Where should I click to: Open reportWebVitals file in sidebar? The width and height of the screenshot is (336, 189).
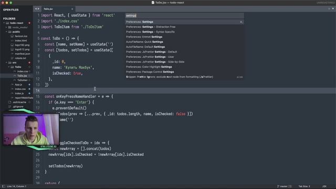[x=24, y=98]
